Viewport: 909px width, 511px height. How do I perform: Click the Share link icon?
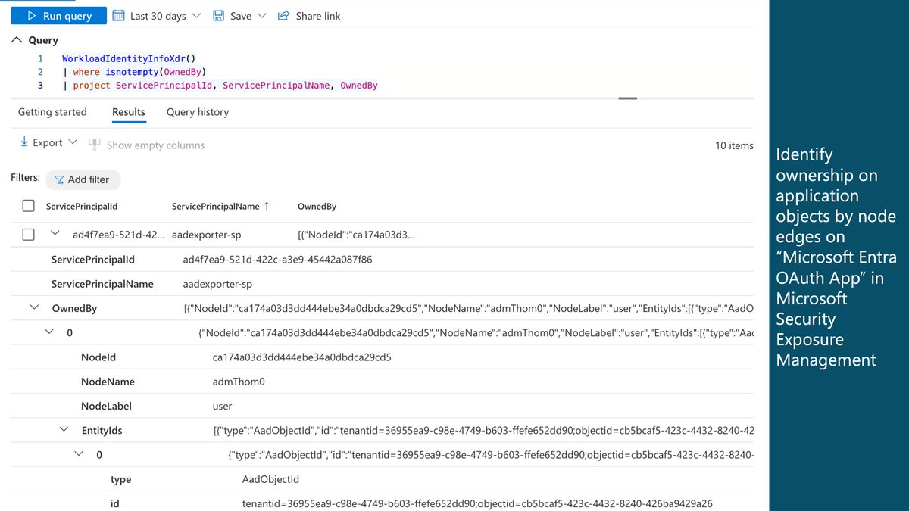[x=283, y=16]
